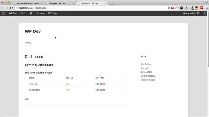Click You have created 2 Posts text
The image size is (209, 117).
click(39, 73)
